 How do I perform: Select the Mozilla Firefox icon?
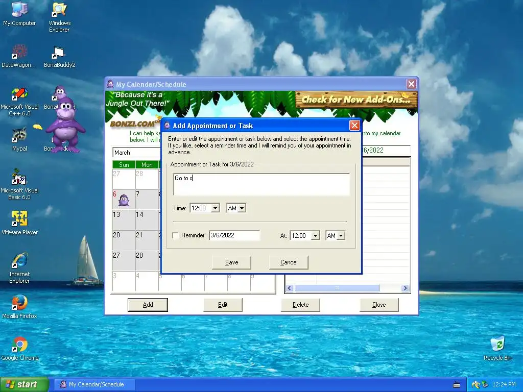[19, 307]
